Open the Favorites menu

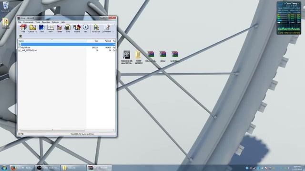coord(46,22)
